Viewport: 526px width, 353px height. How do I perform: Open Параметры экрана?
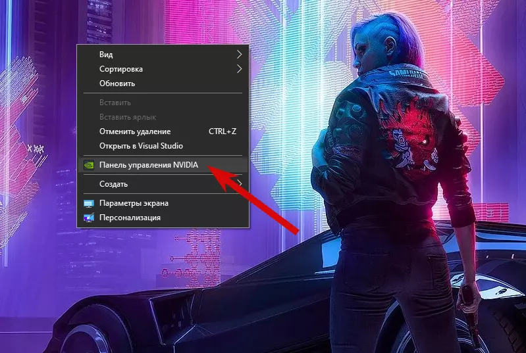pyautogui.click(x=163, y=203)
